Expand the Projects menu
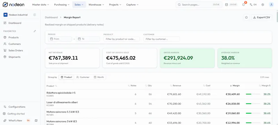Viewport: 278px width, 125px height. pyautogui.click(x=115, y=5)
